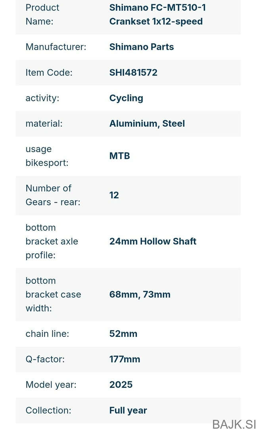Click the 2025 model year value
Screen dimensions: 257x429
[x=121, y=385]
